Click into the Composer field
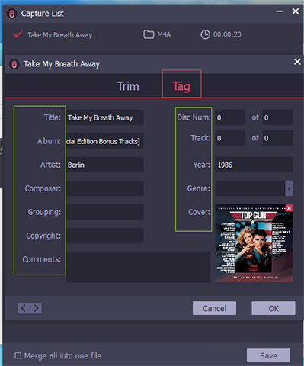The width and height of the screenshot is (304, 366). coord(104,188)
